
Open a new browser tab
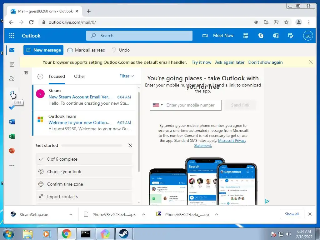(x=88, y=11)
